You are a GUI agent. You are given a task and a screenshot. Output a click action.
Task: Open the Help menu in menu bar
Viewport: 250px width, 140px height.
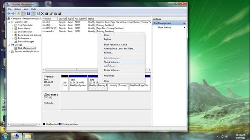tap(34, 9)
